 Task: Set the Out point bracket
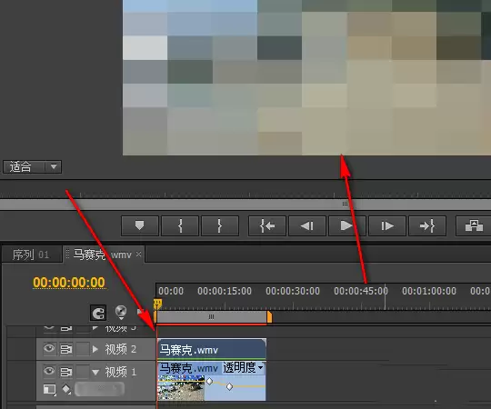click(x=220, y=225)
